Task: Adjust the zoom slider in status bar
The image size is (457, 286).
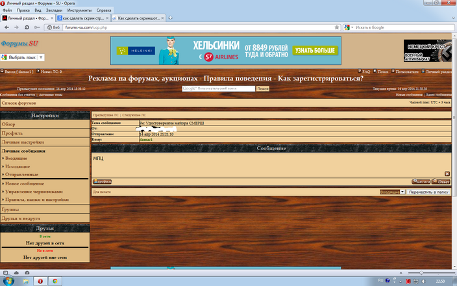Action: 421,272
